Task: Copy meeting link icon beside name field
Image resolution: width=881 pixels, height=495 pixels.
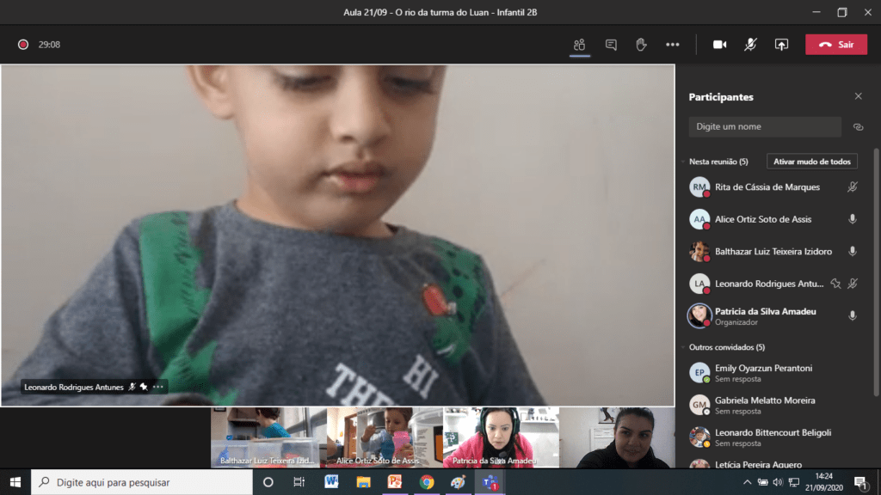Action: tap(858, 127)
